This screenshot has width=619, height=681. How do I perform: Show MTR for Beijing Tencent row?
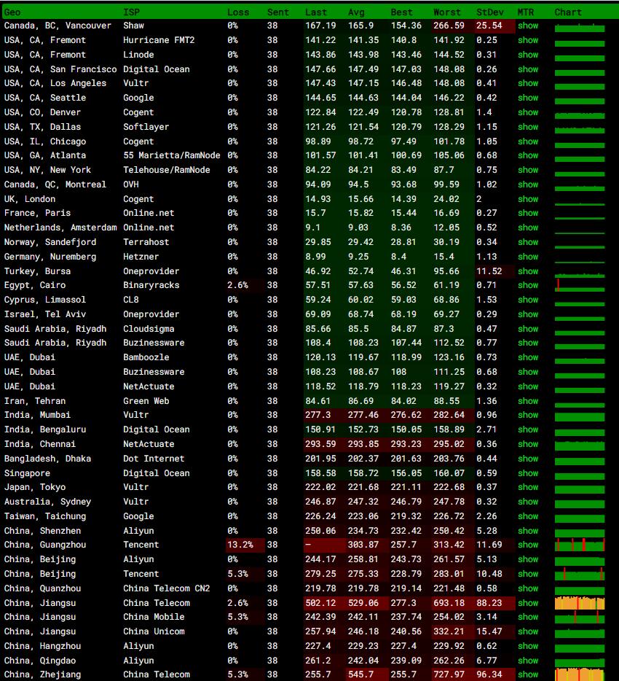pyautogui.click(x=528, y=574)
